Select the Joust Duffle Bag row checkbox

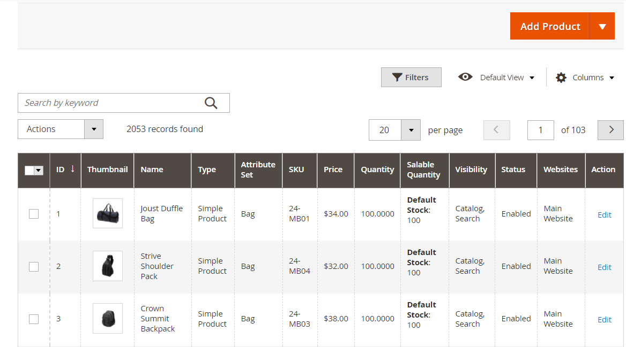click(x=34, y=214)
